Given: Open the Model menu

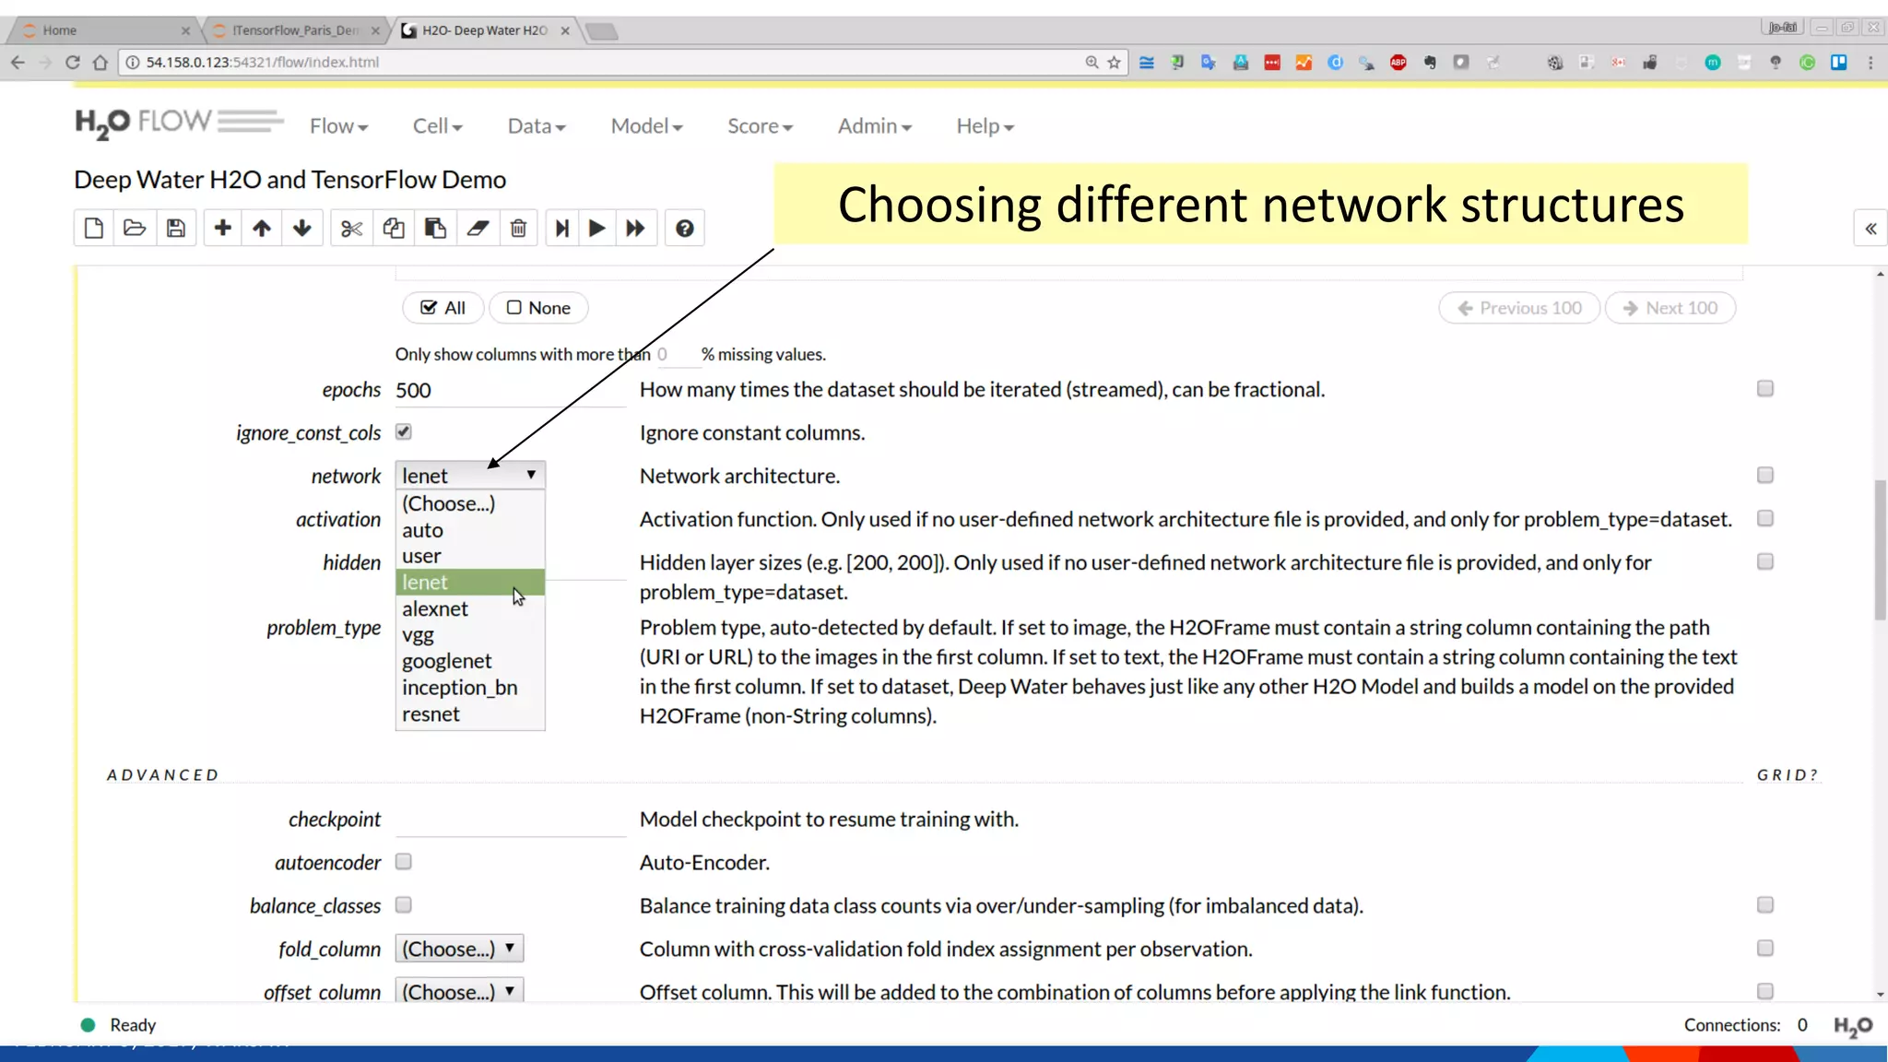Looking at the screenshot, I should tap(646, 126).
